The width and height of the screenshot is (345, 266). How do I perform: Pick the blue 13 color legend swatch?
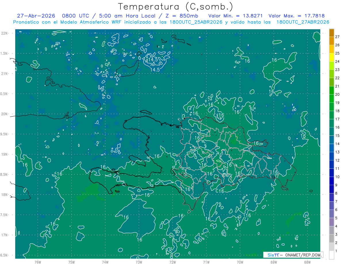331,148
